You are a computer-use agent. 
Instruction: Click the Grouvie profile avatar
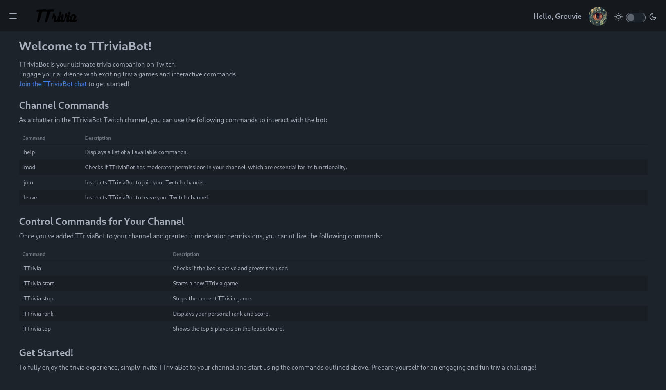point(598,16)
